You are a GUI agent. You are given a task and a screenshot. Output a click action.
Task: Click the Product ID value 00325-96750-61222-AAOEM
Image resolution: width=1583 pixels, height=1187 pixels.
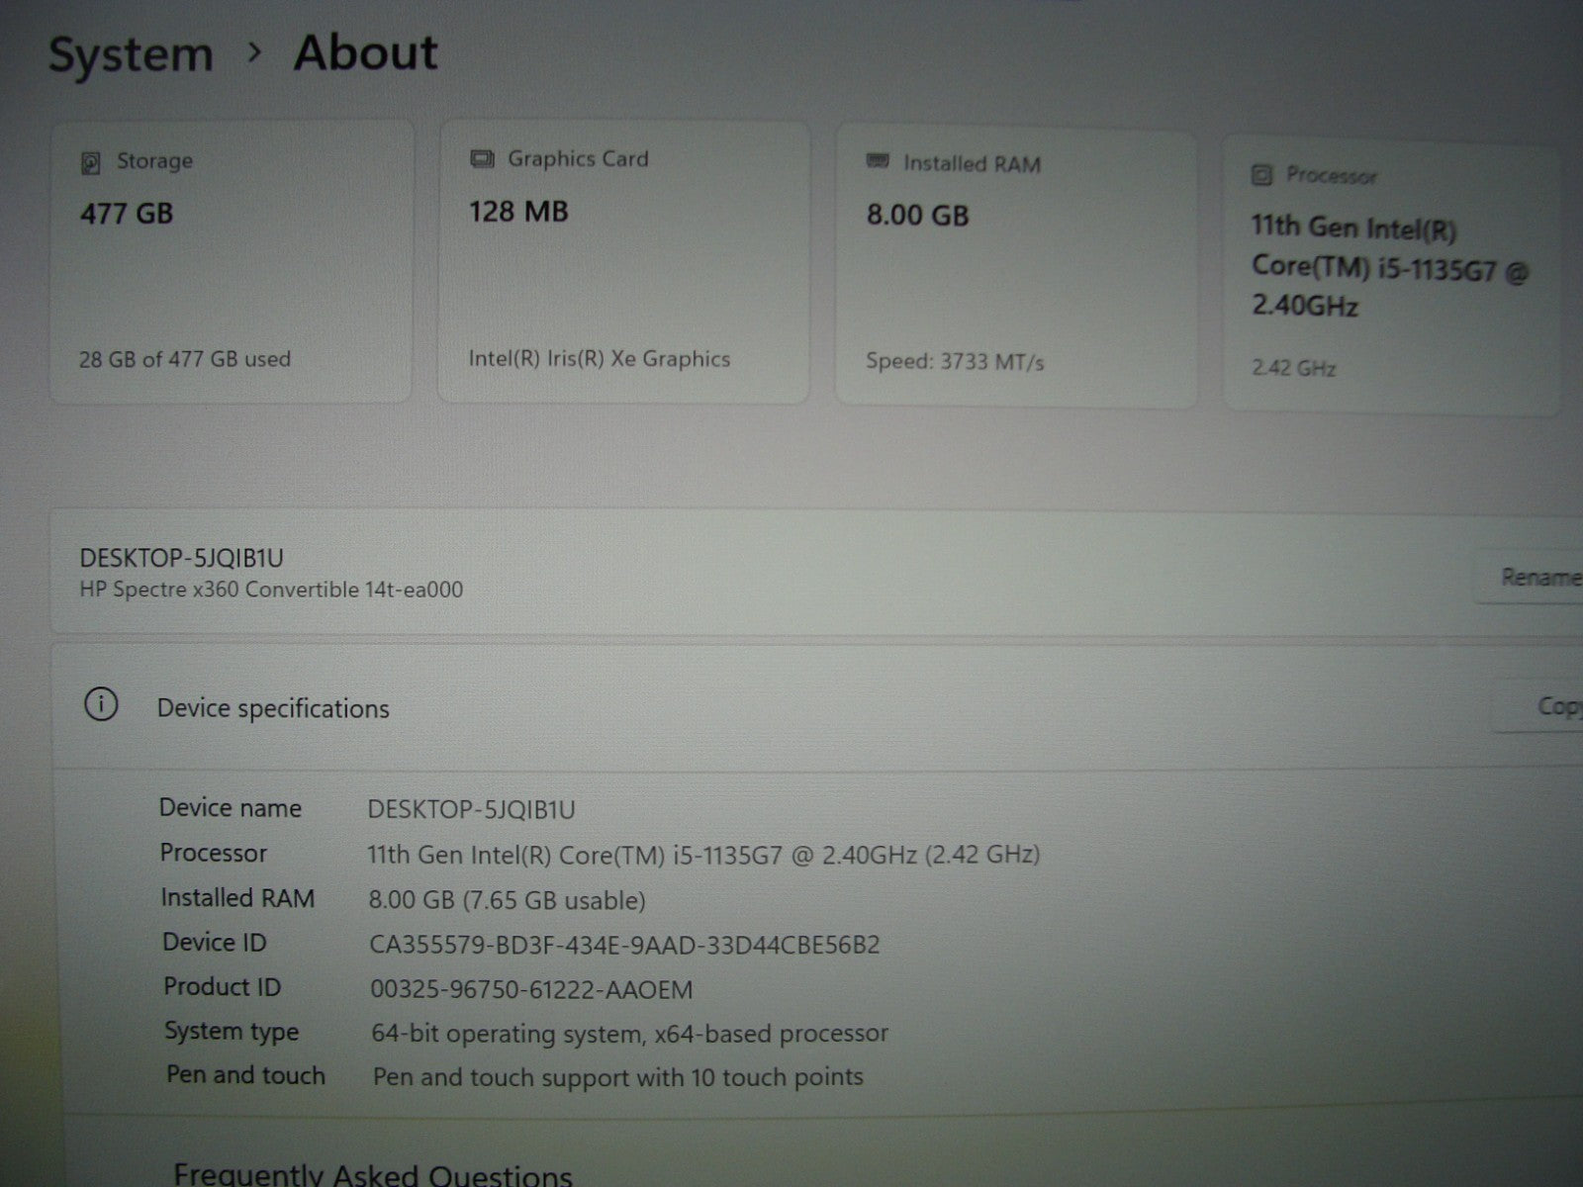(531, 989)
